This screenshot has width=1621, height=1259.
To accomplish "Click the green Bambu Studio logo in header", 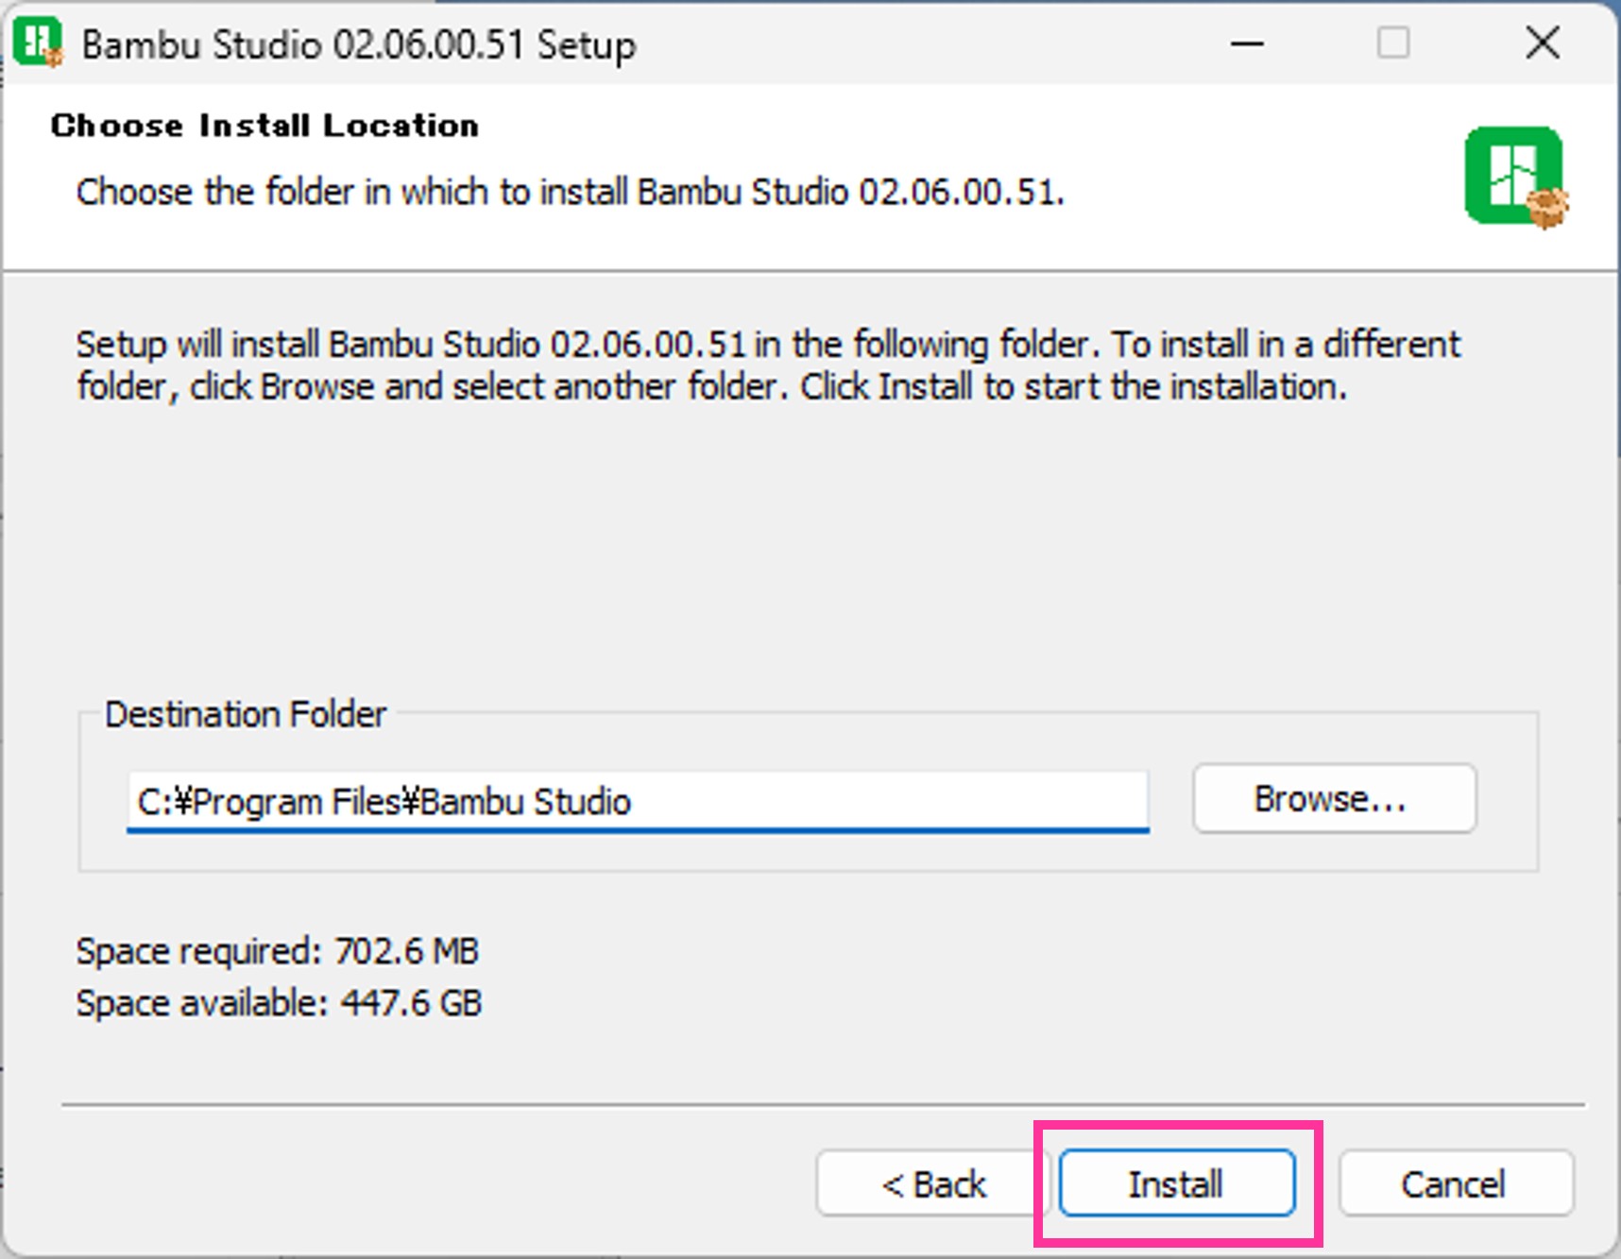I will point(1514,178).
